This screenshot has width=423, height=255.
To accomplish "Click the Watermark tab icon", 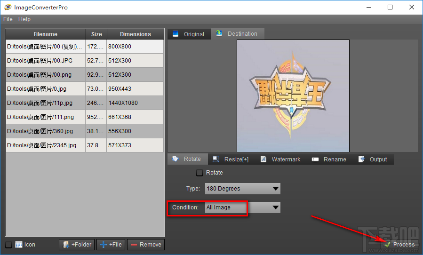I will click(263, 159).
